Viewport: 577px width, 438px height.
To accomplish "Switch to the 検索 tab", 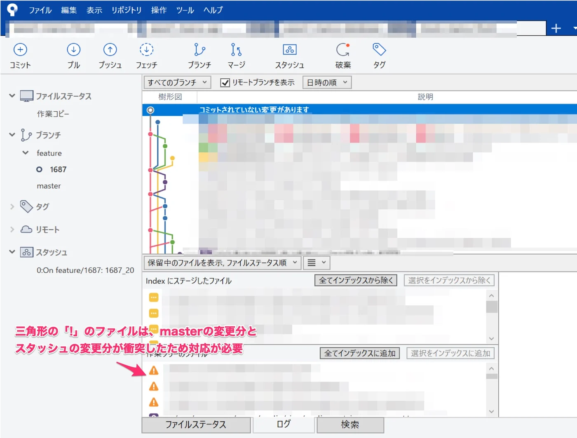I will tap(350, 425).
